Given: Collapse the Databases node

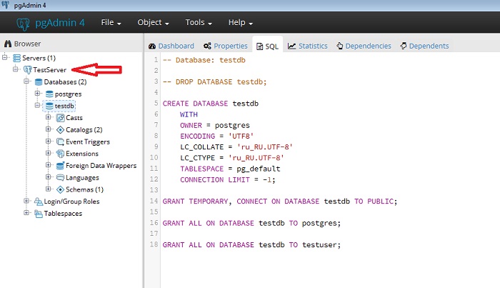Looking at the screenshot, I should pos(26,81).
